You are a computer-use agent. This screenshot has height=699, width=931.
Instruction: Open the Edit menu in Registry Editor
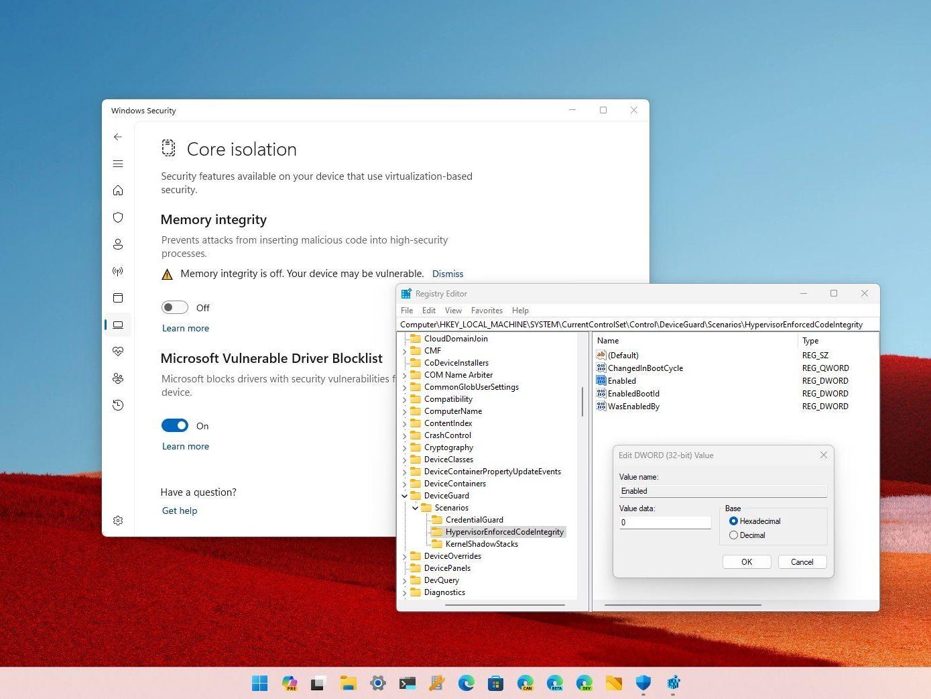click(x=428, y=310)
